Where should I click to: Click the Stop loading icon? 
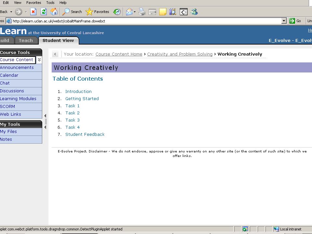pyautogui.click(x=33, y=12)
